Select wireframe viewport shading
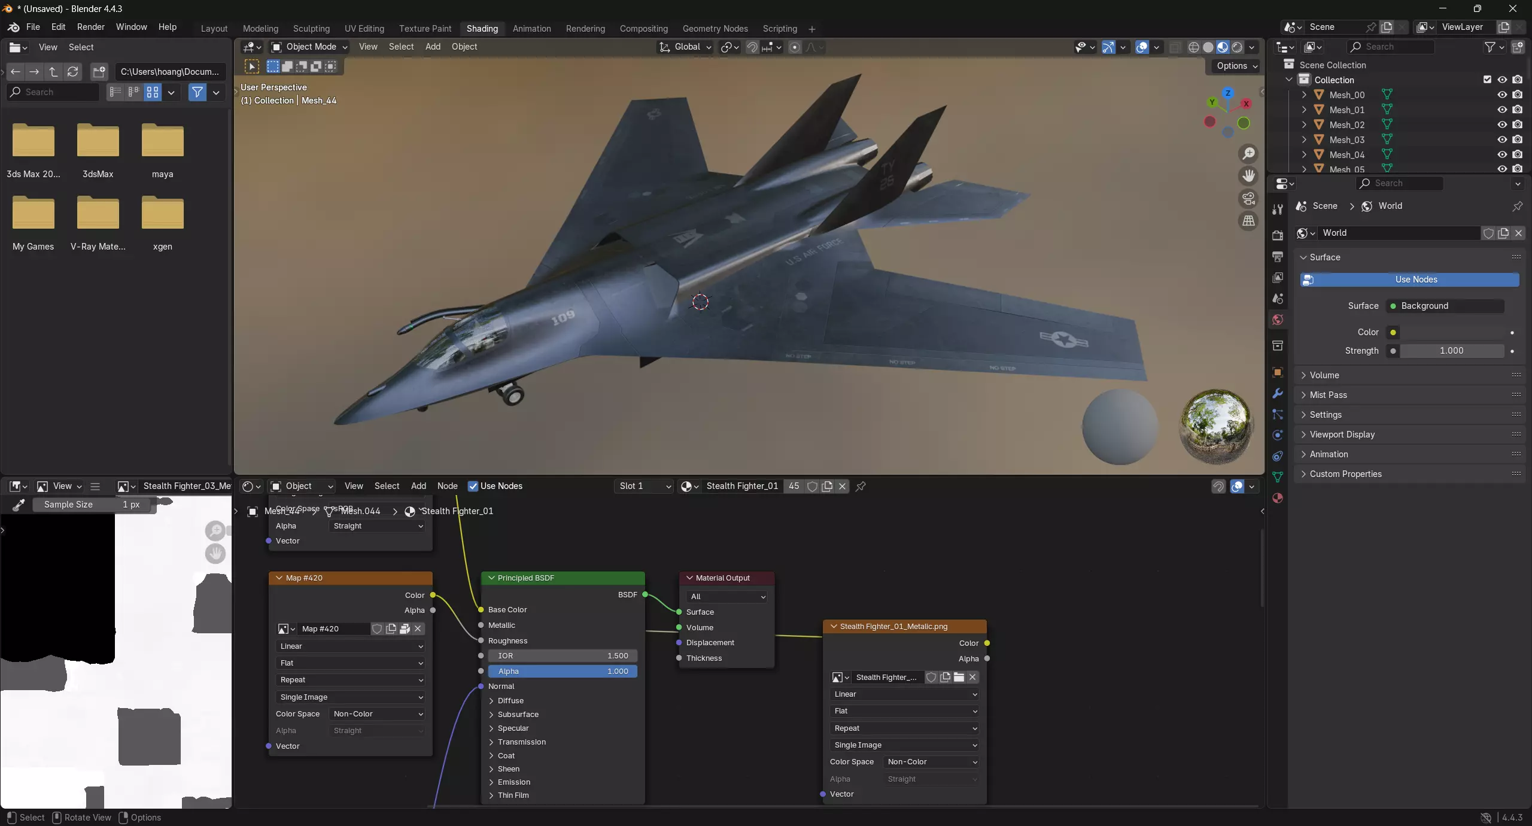 (x=1193, y=47)
